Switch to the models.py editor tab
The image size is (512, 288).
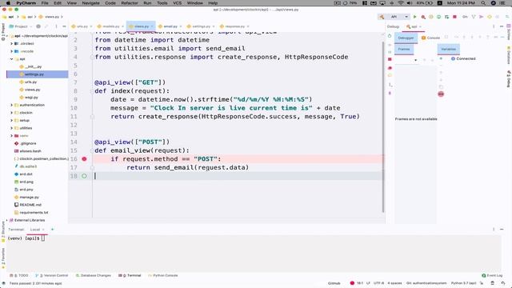[x=110, y=26]
